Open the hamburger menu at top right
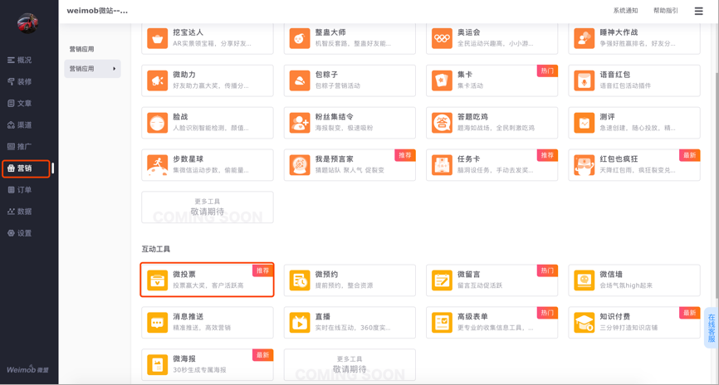719x385 pixels. pyautogui.click(x=699, y=11)
